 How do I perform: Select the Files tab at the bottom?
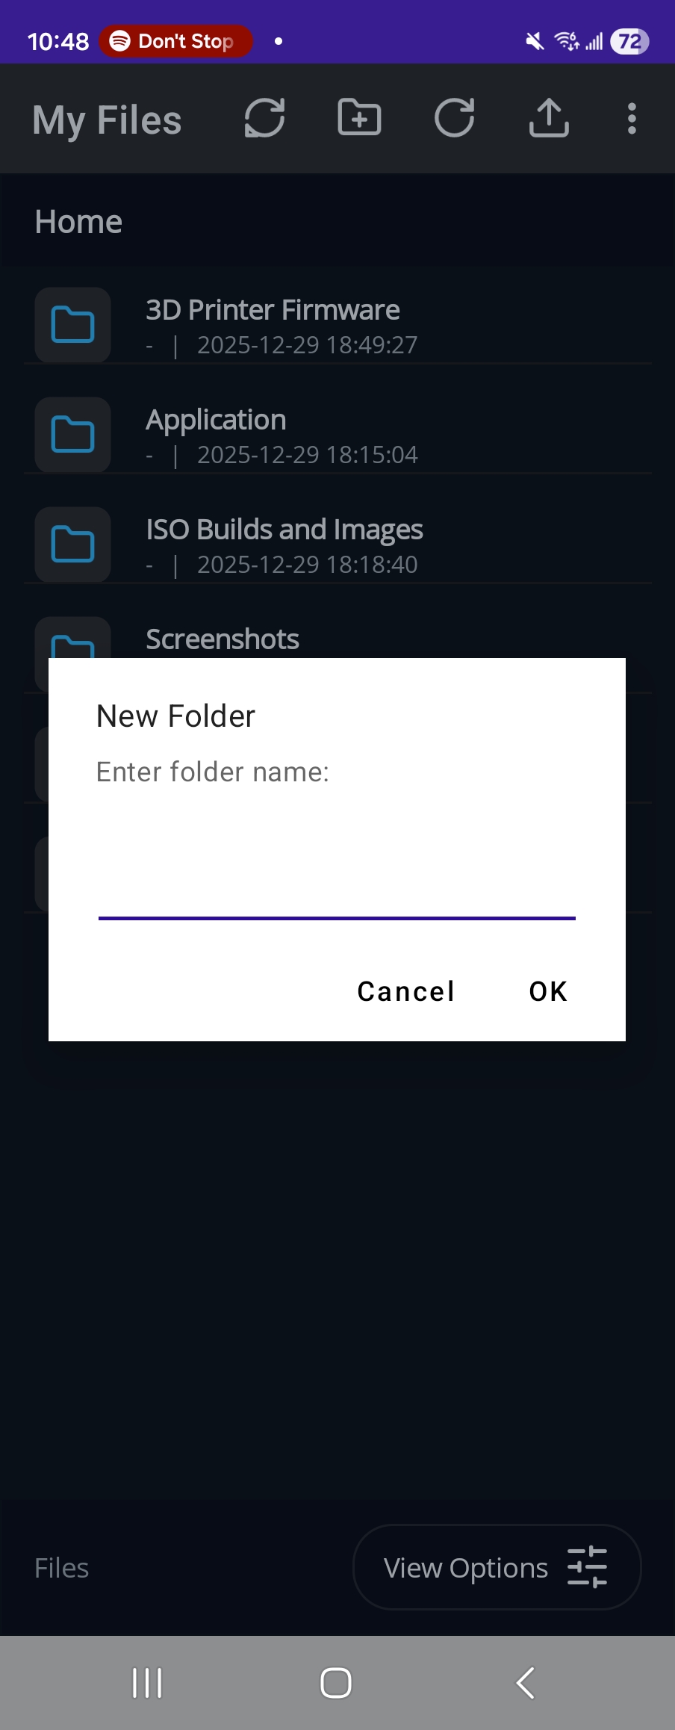[x=60, y=1568]
